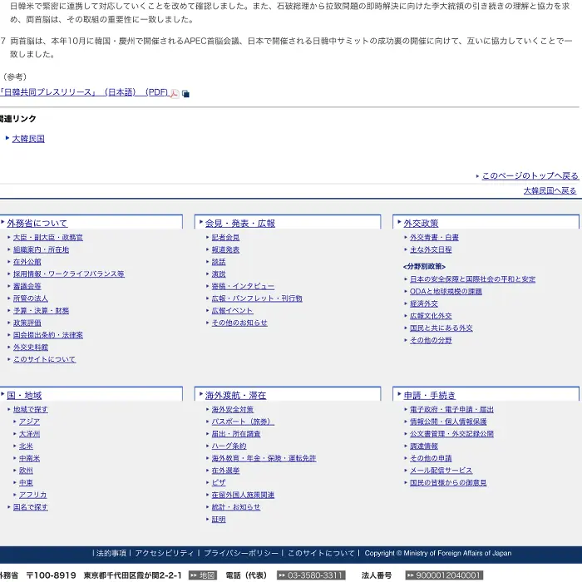This screenshot has width=582, height=582.
Task: Open その他のお知らせ link
Action: [x=239, y=323]
